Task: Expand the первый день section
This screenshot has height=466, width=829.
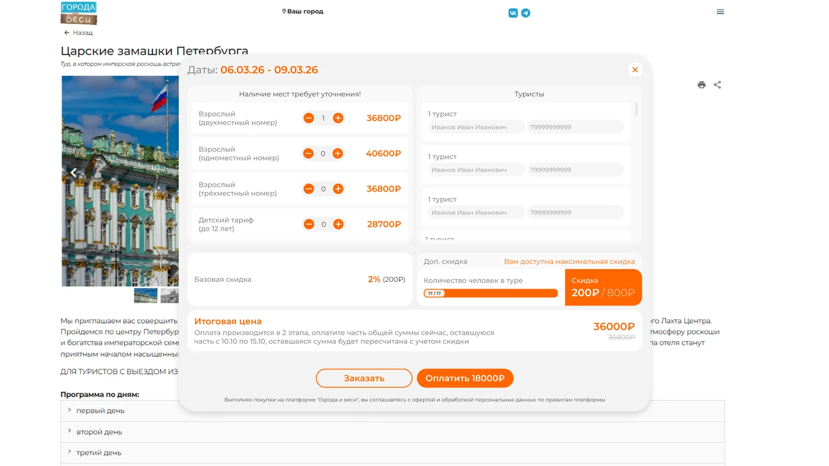Action: (392, 411)
